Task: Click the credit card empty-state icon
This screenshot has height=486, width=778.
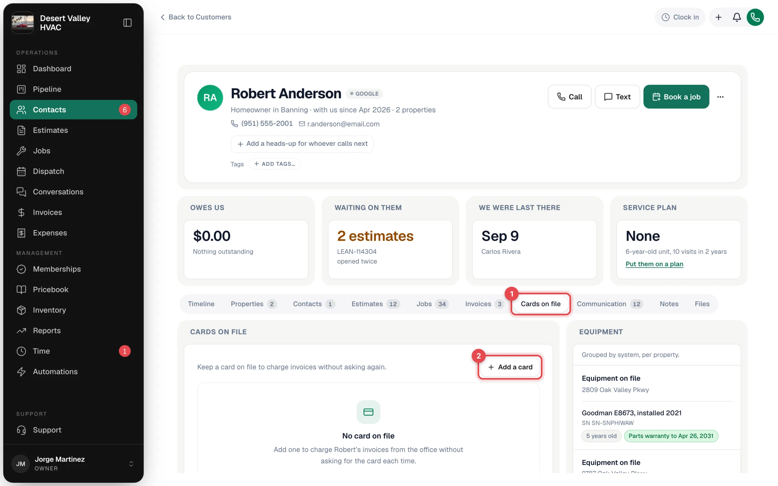Action: [368, 412]
